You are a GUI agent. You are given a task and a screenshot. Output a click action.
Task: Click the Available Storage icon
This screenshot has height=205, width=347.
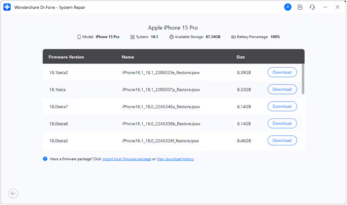click(x=171, y=37)
